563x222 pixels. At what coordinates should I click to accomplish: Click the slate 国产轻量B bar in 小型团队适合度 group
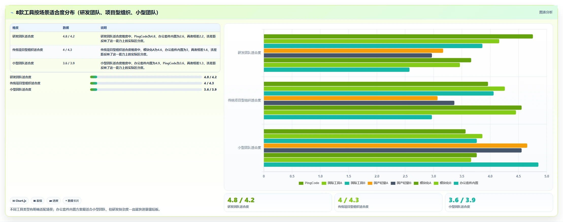[393, 150]
